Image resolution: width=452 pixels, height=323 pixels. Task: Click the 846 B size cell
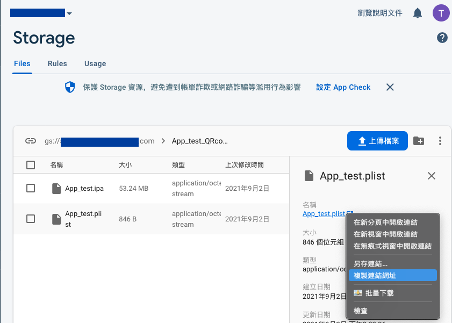128,219
